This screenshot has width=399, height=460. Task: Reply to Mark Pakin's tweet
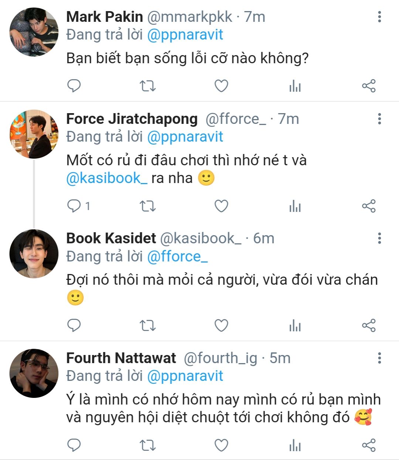74,86
